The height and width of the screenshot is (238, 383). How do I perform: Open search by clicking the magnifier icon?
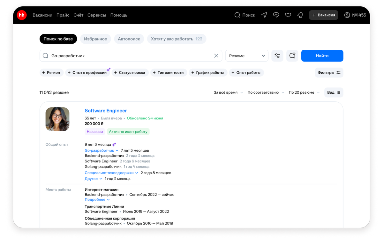point(237,15)
